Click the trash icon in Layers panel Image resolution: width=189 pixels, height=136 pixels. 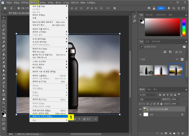point(182,133)
